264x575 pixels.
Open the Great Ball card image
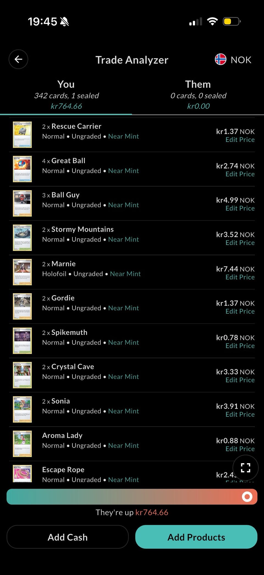(22, 169)
